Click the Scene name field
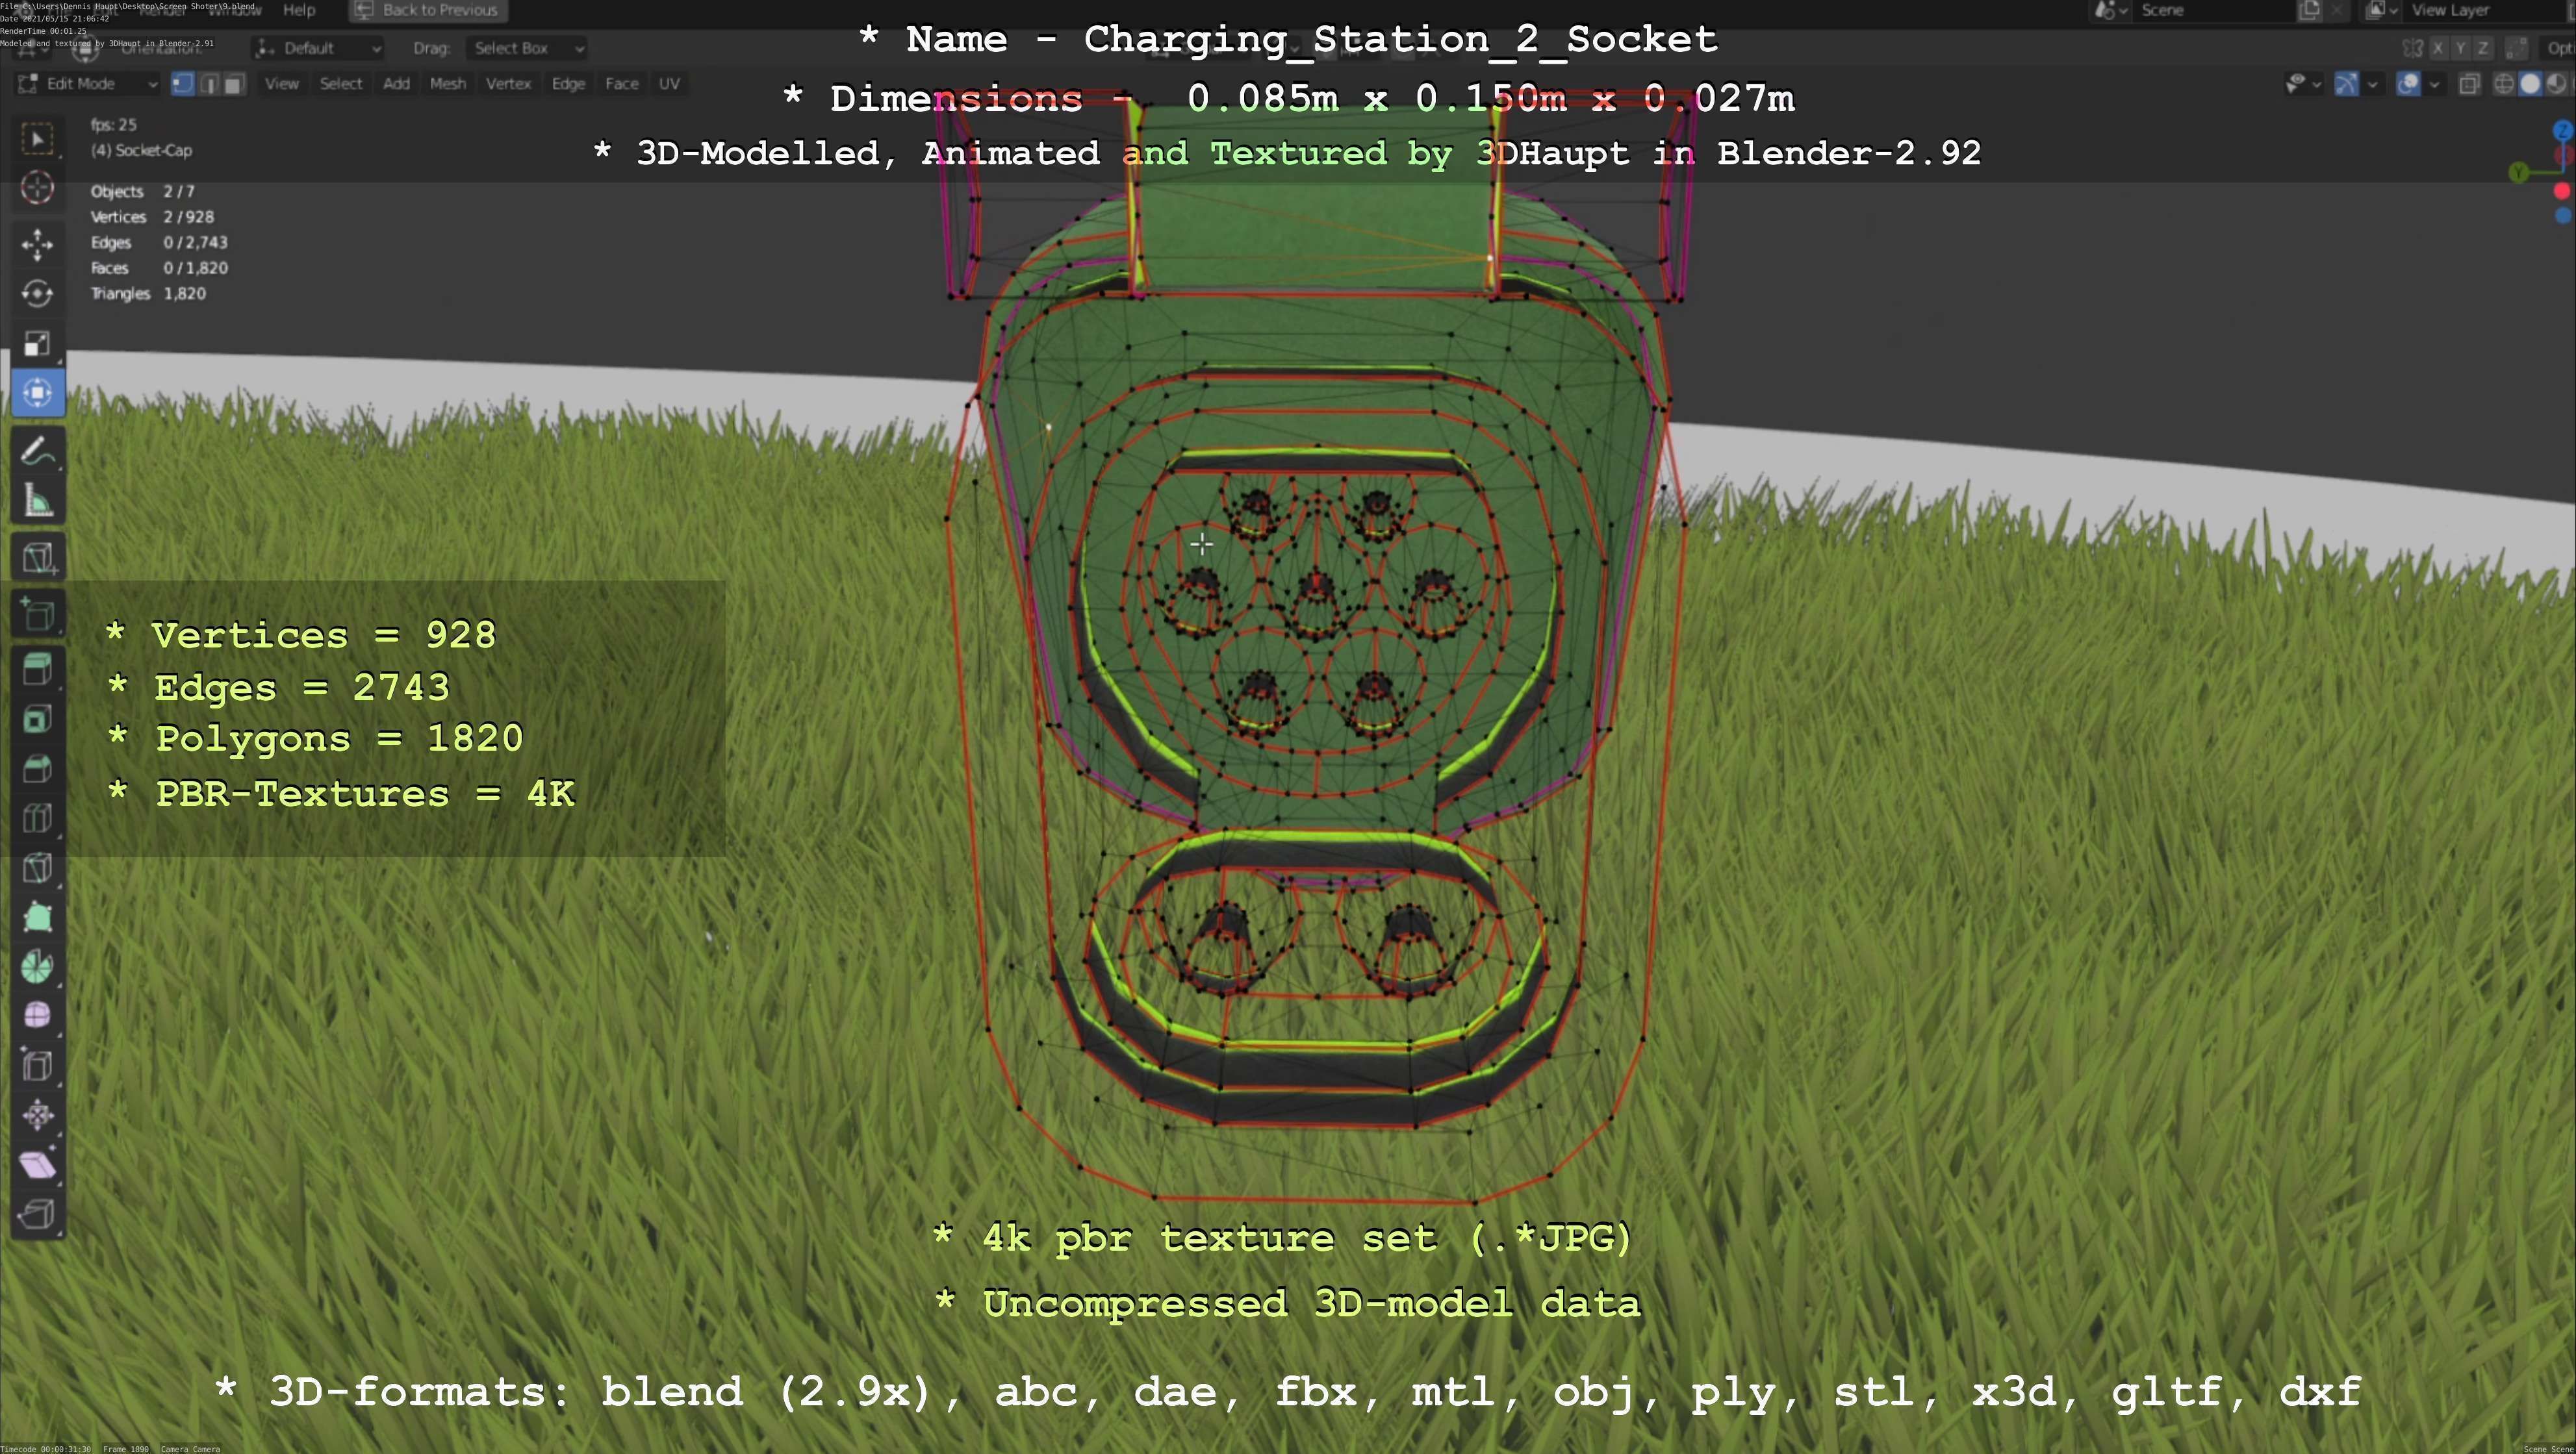2576x1454 pixels. point(2213,10)
